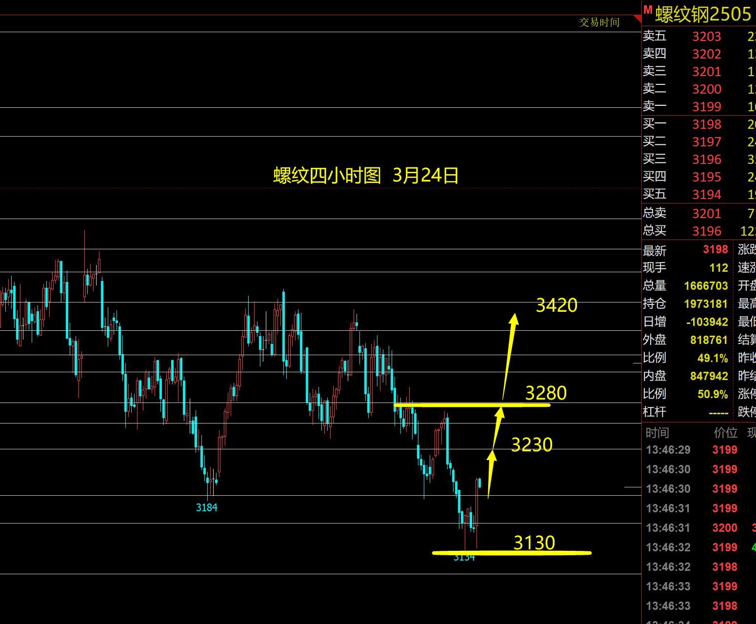Select the 13:46:29 tick row
This screenshot has height=624, width=756.
pyautogui.click(x=668, y=450)
